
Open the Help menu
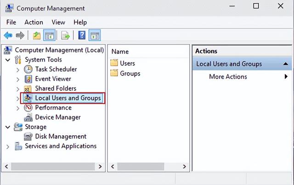pyautogui.click(x=80, y=23)
